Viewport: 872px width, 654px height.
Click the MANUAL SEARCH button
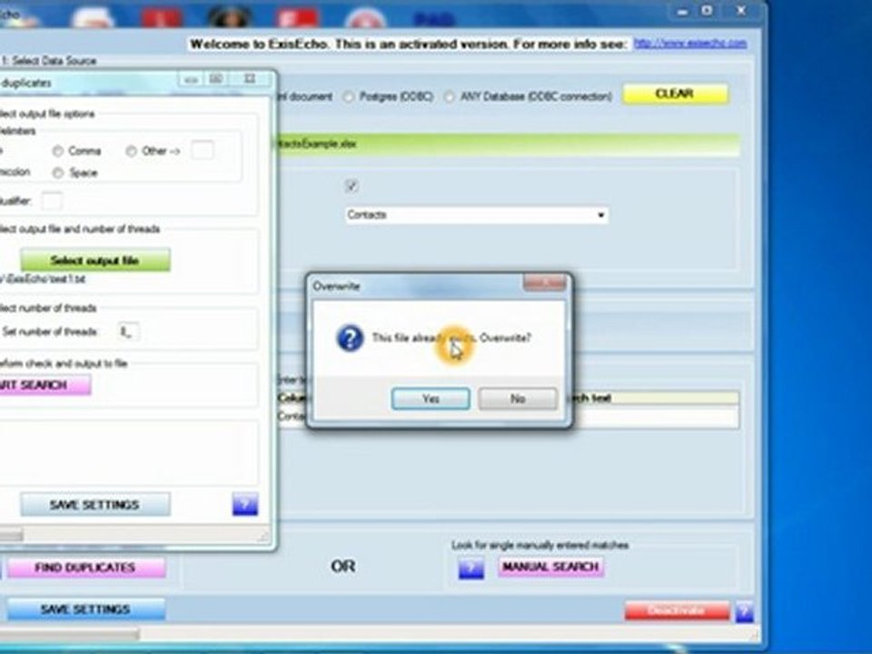550,567
